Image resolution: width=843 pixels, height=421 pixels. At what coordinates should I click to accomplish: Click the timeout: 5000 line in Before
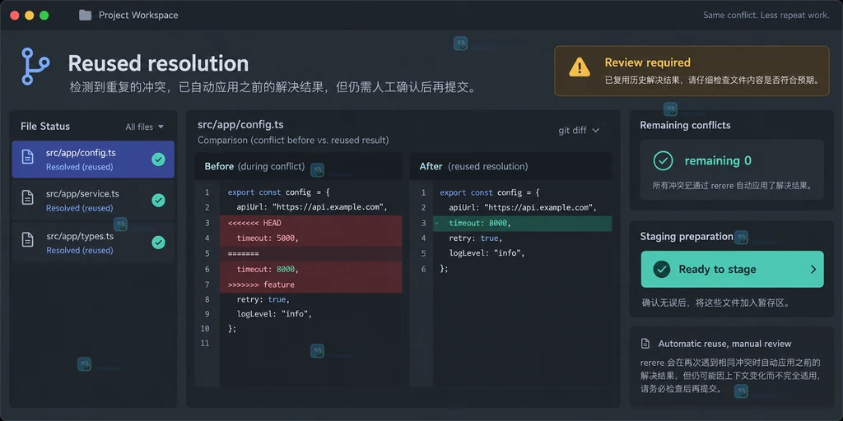[x=310, y=238]
